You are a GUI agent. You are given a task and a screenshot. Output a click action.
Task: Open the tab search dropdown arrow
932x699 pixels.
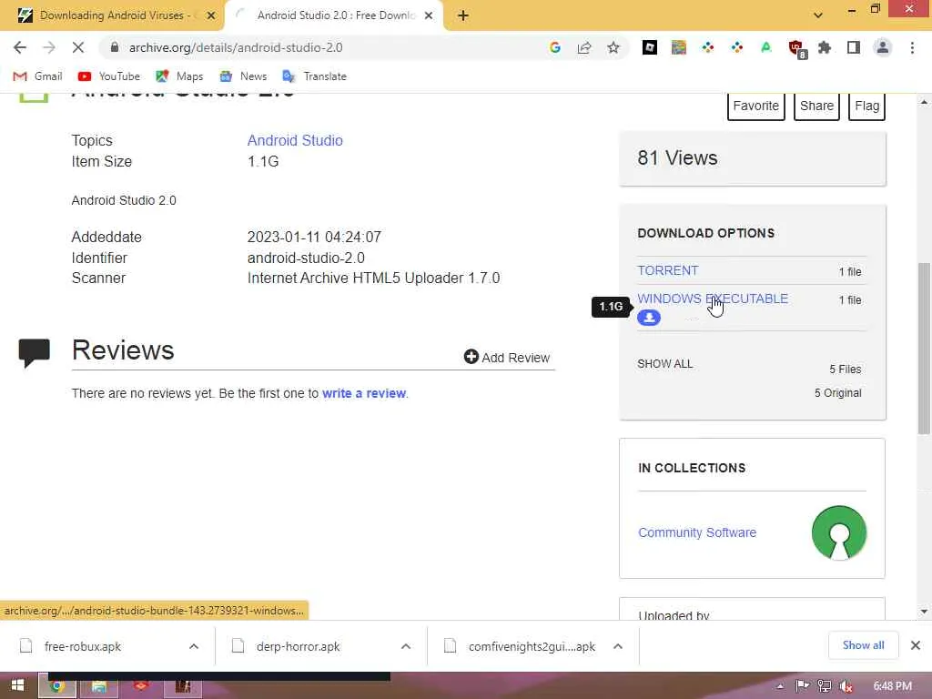(818, 15)
